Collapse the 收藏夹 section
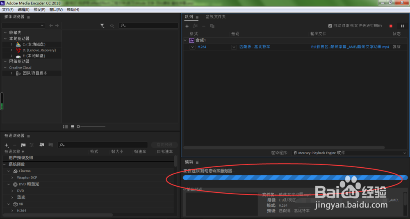Image resolution: width=410 pixels, height=219 pixels. [x=5, y=32]
